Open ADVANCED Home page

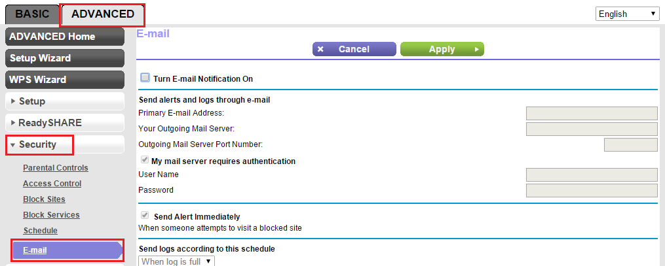pyautogui.click(x=64, y=37)
